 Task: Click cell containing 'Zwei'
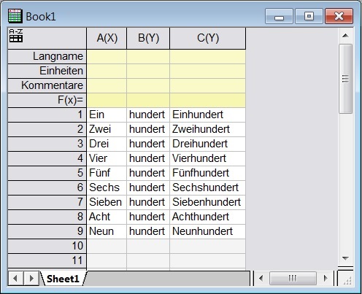tap(107, 129)
